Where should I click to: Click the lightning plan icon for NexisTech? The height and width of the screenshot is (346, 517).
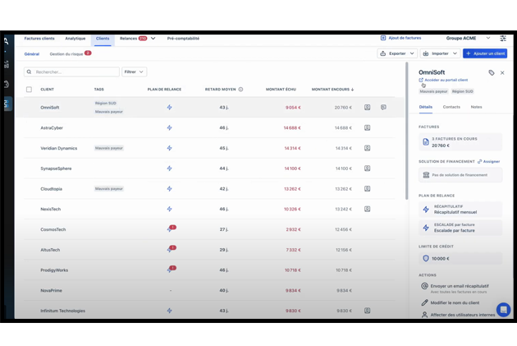coord(170,210)
